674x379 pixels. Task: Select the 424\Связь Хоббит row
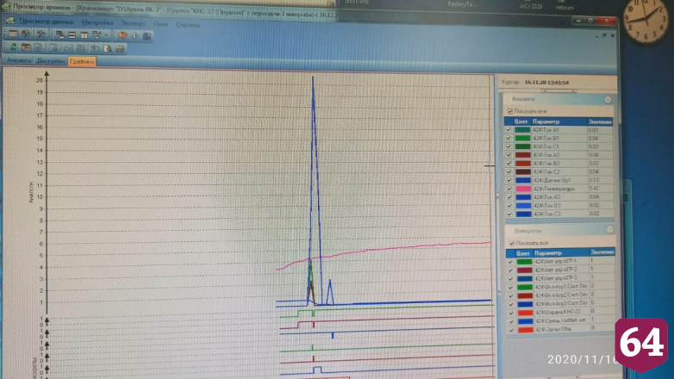coord(561,320)
